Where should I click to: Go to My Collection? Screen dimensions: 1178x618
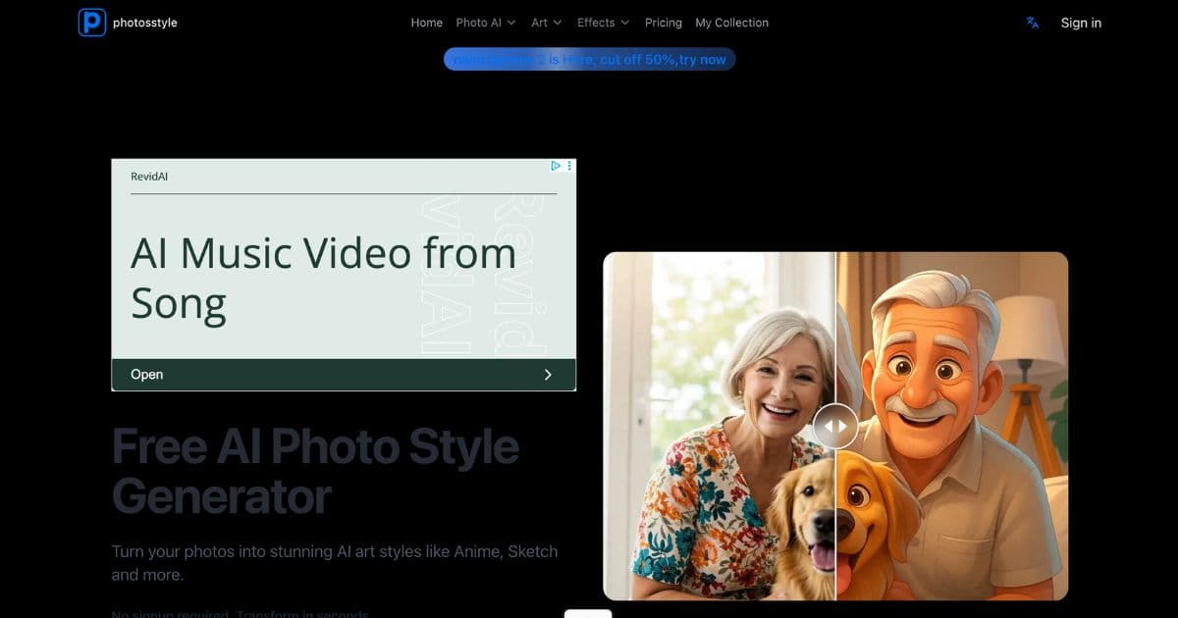tap(731, 22)
